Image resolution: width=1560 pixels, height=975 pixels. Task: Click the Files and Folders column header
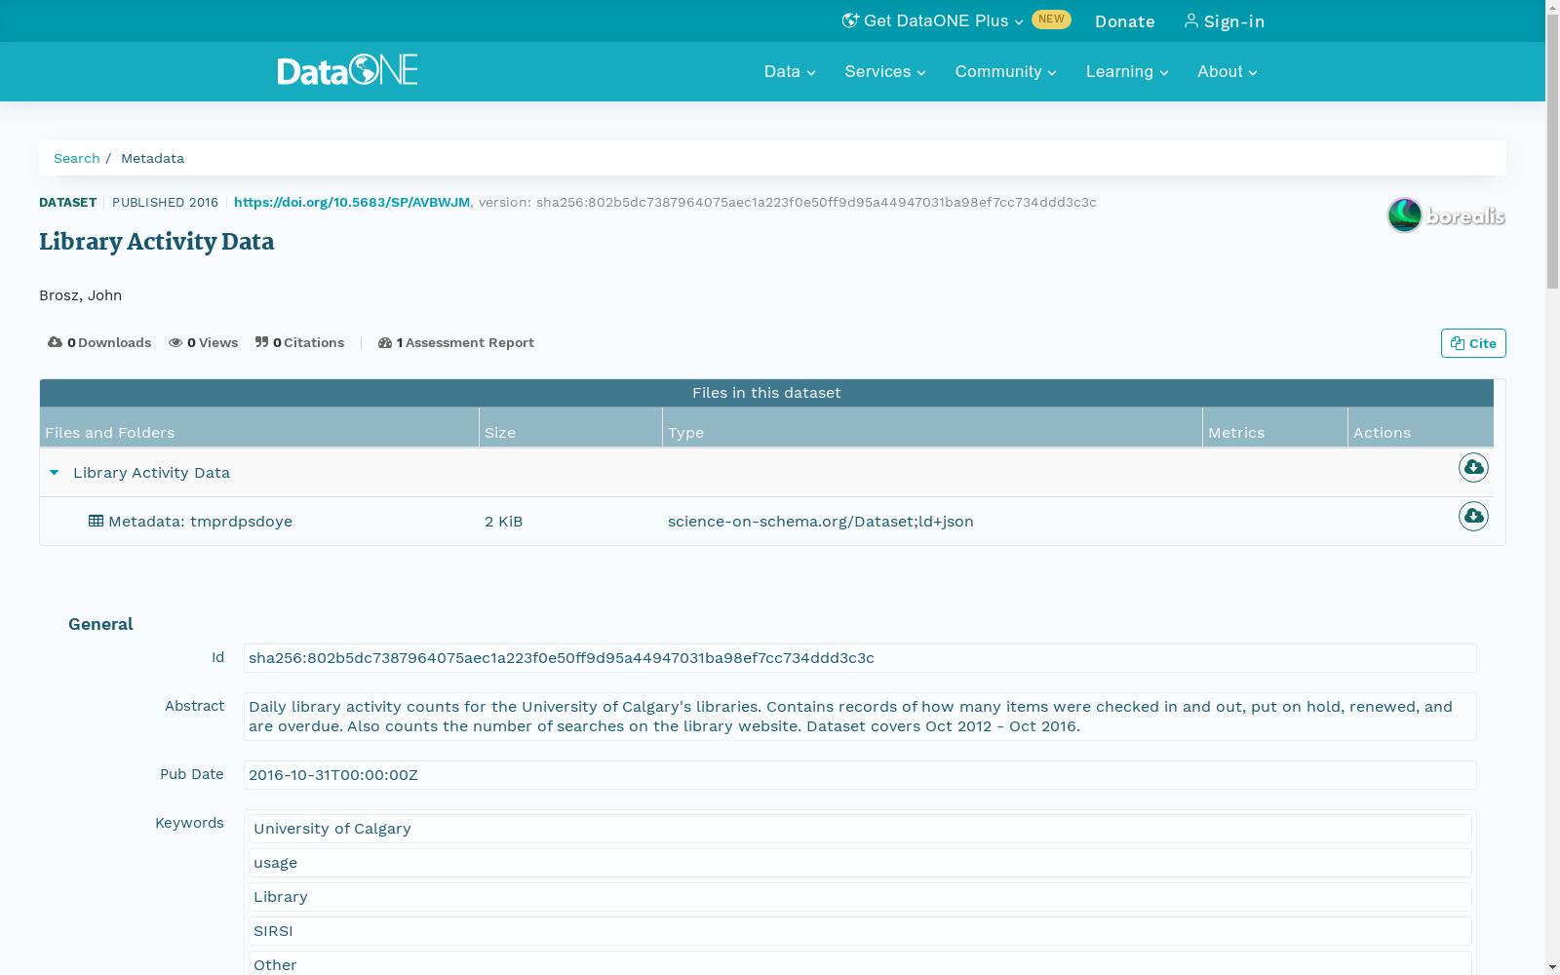coord(259,428)
